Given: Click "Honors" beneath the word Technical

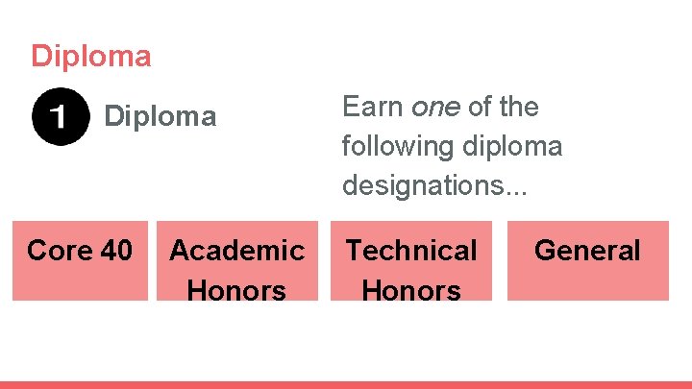Looking at the screenshot, I should [x=411, y=289].
